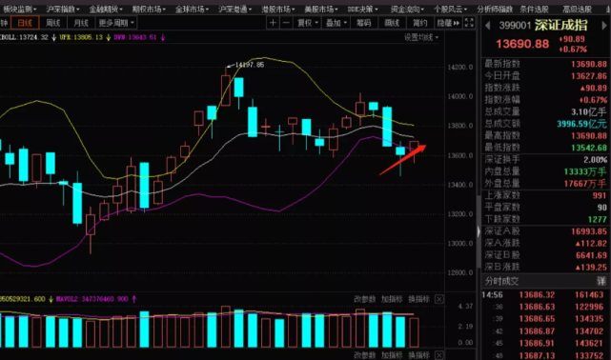Go to next index using right arrow
The width and height of the screenshot is (611, 360).
pos(604,26)
